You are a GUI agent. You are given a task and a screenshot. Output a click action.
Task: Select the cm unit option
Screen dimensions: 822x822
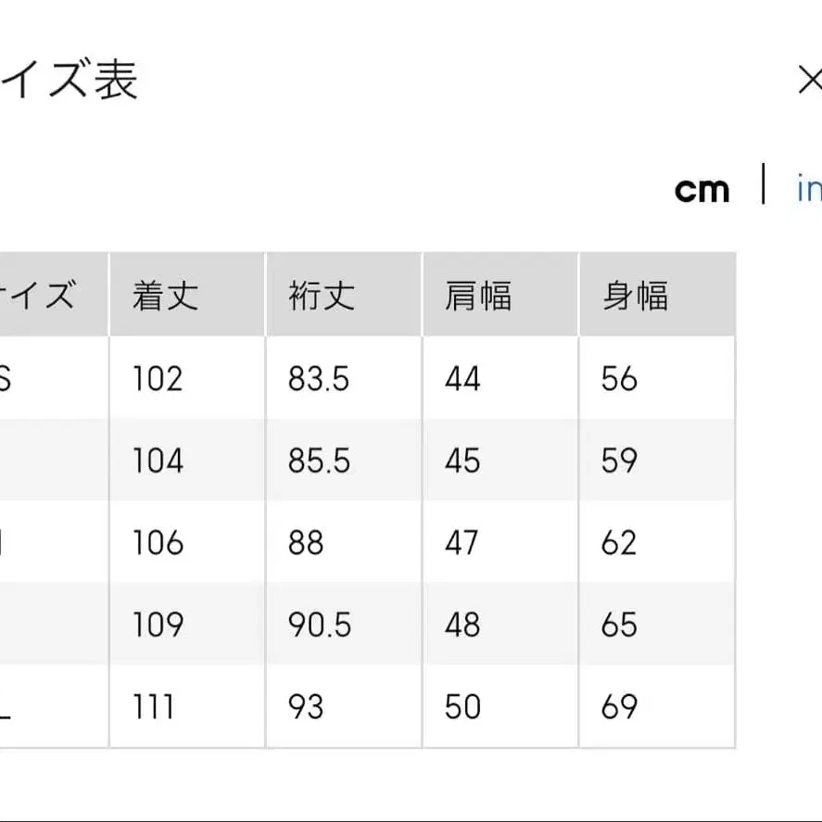tap(702, 189)
